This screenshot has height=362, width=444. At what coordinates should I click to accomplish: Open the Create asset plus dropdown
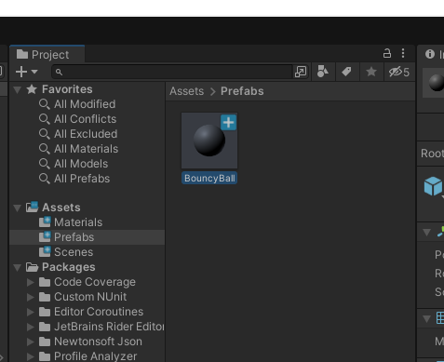27,72
